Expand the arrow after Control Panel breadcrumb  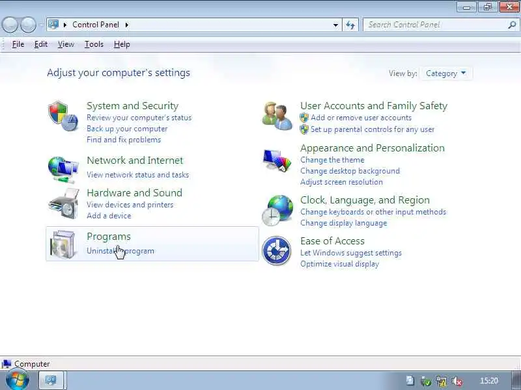point(127,25)
